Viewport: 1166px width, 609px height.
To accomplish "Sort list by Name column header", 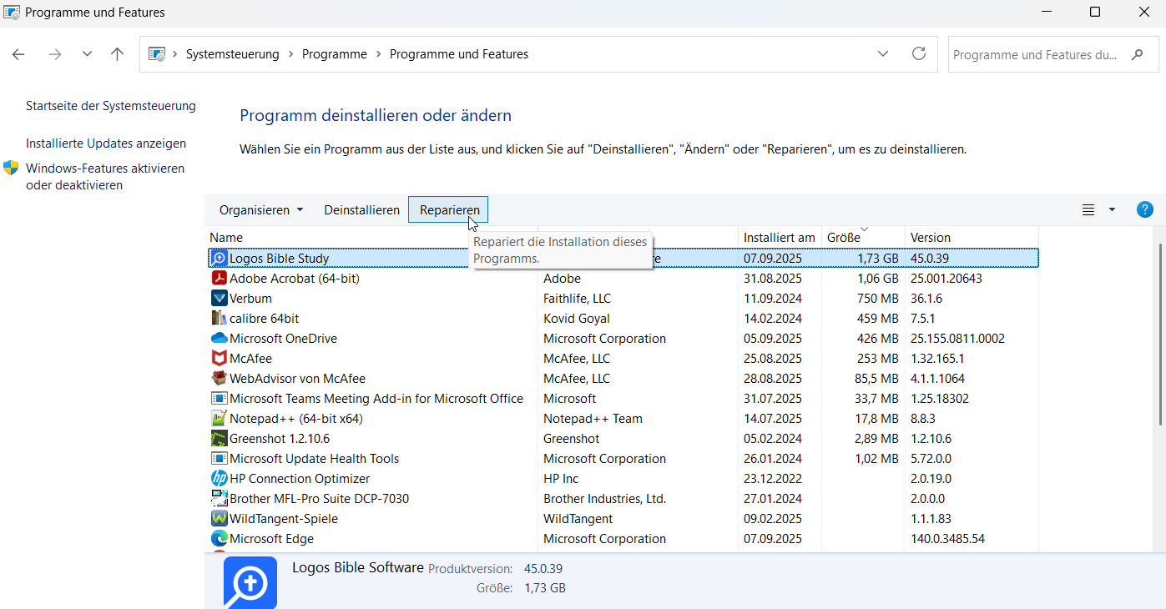I will pyautogui.click(x=371, y=237).
